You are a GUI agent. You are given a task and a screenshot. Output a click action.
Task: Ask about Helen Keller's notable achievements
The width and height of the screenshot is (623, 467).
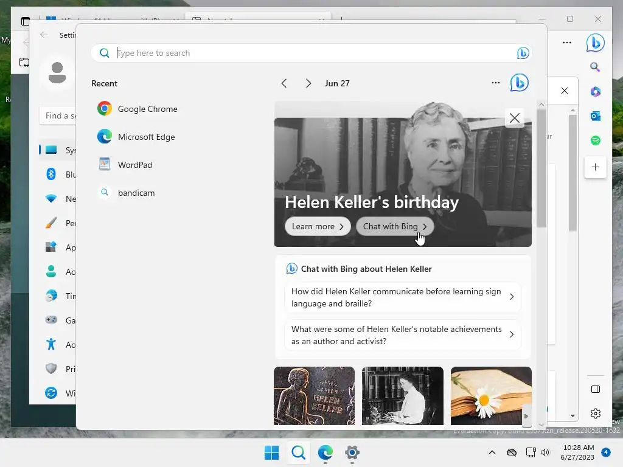pyautogui.click(x=403, y=335)
